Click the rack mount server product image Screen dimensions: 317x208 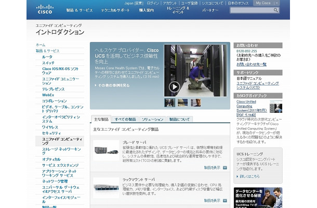107,188
